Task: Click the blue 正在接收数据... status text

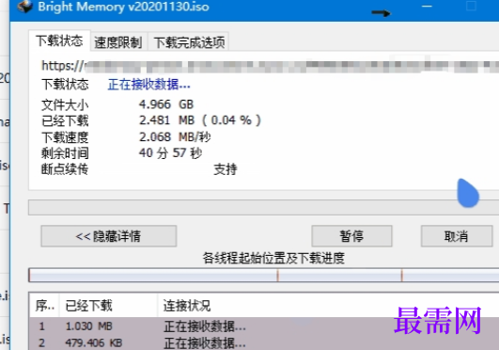Action: click(x=148, y=85)
